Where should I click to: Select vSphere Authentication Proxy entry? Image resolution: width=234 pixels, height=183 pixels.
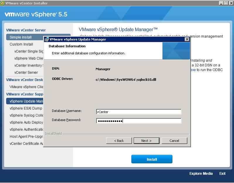26,129
